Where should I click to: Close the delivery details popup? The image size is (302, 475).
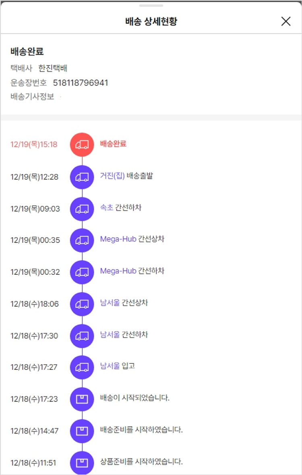285,21
